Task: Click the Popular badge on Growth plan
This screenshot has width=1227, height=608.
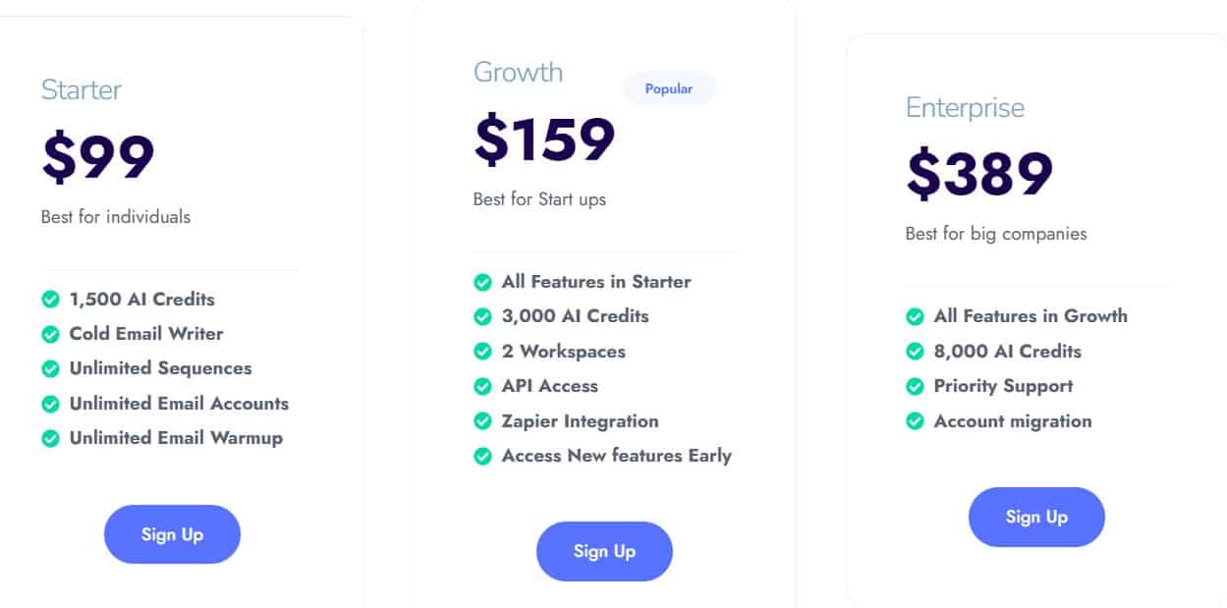Action: 669,88
